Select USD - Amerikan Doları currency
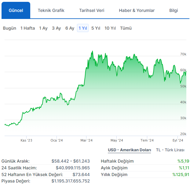Image resolution: width=190 pixels, height=184 pixels. (x=130, y=150)
